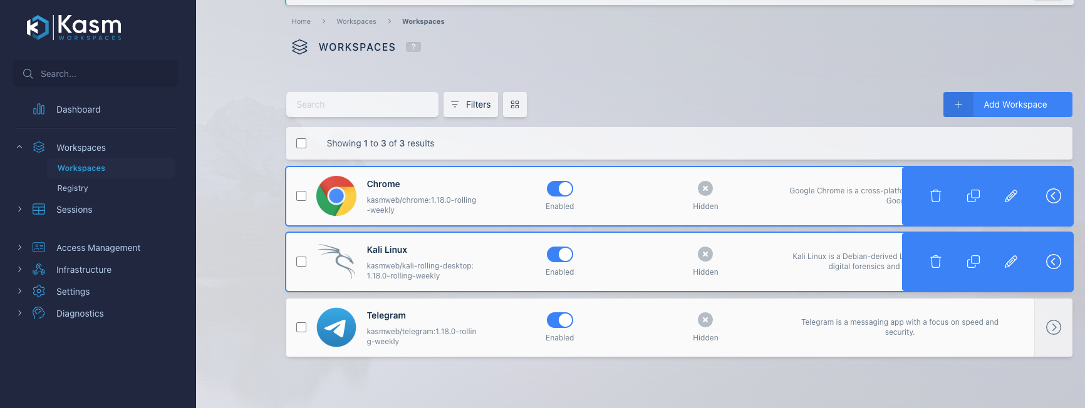Go to Dashboard in the sidebar
The width and height of the screenshot is (1085, 408).
[78, 110]
